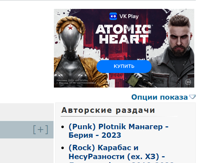
Task: Click the 18+ age rating badge
Action: [188, 82]
